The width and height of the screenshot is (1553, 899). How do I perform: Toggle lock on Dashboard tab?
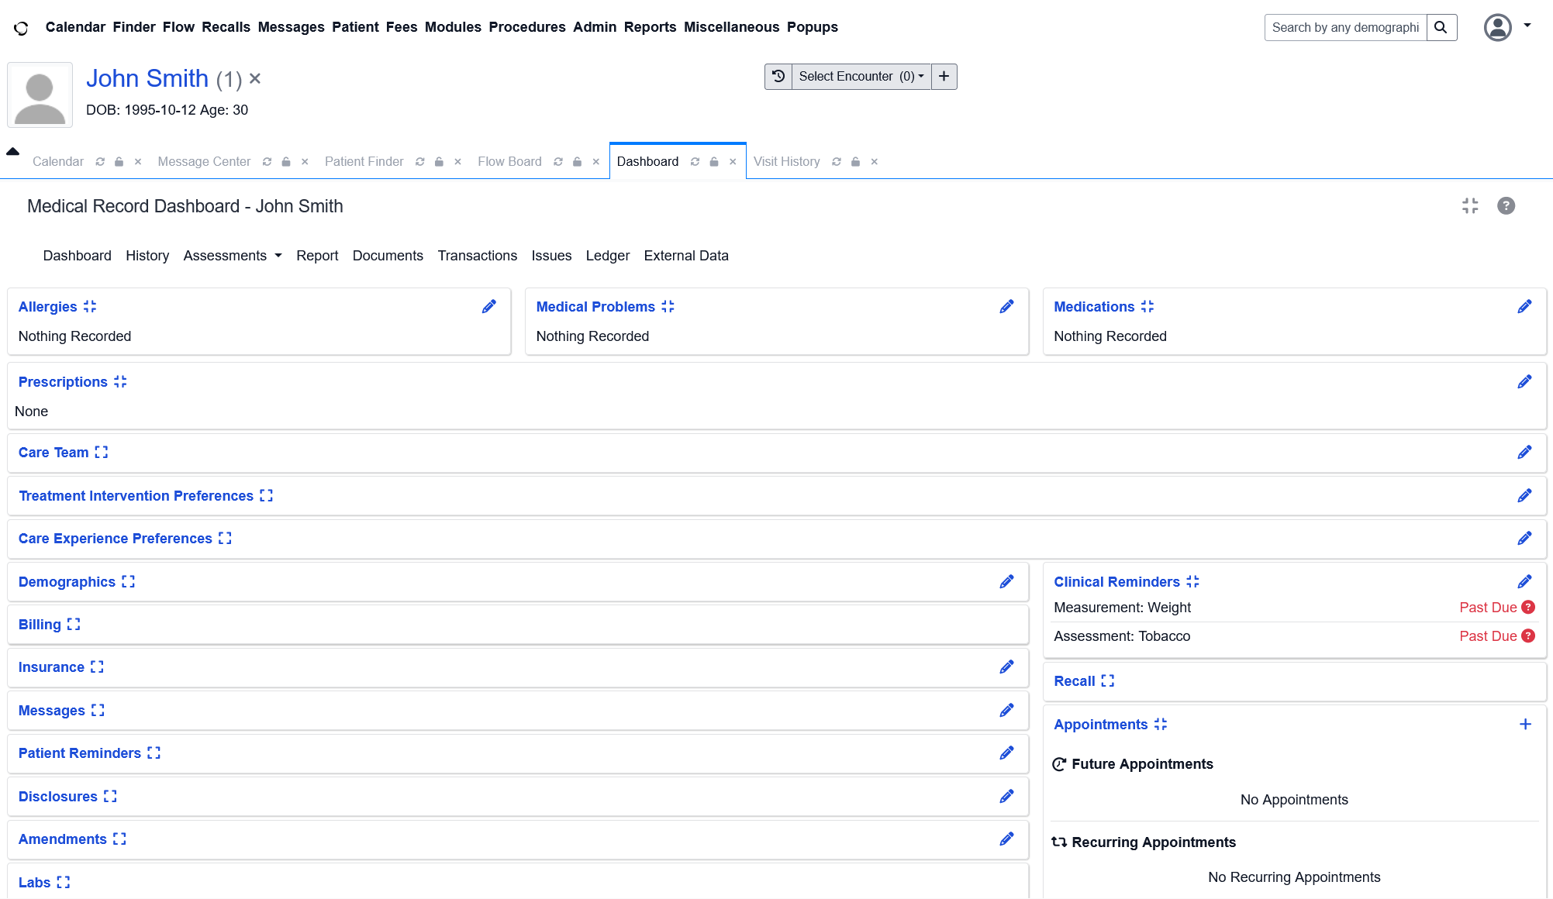pos(714,162)
